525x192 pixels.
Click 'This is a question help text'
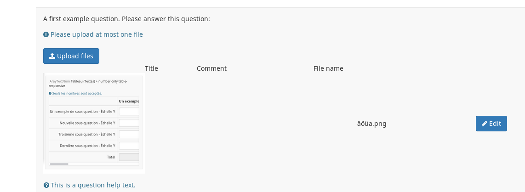[x=93, y=185]
